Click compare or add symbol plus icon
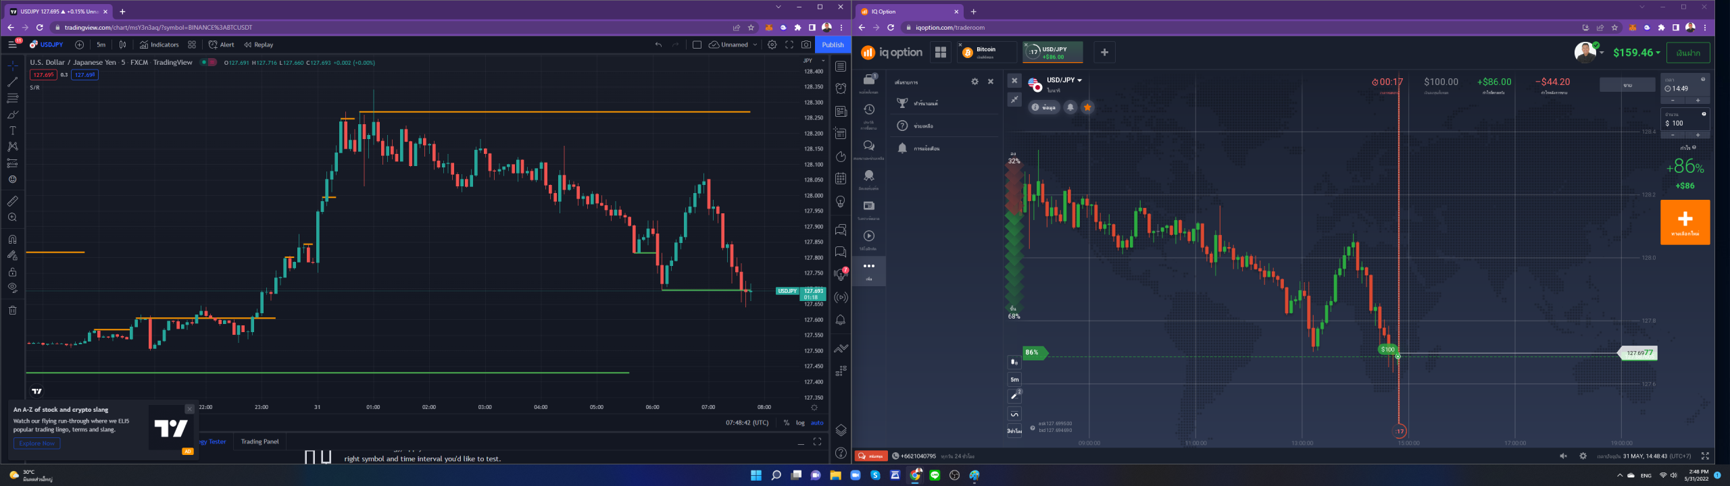1730x486 pixels. click(79, 45)
